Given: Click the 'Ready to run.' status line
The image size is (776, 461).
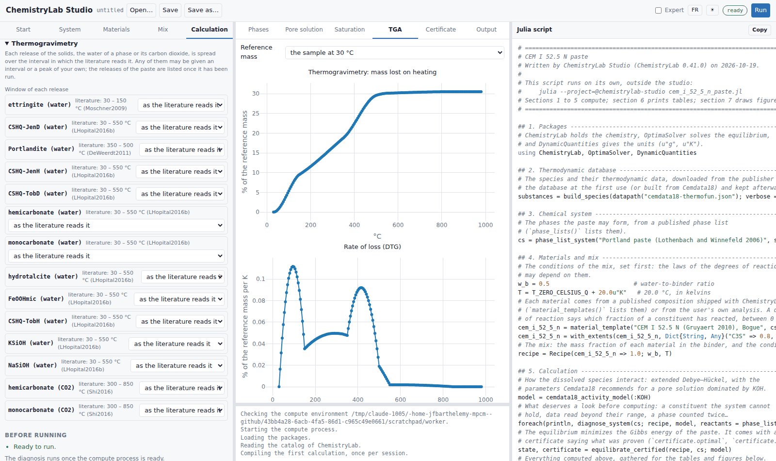Looking at the screenshot, I should pyautogui.click(x=34, y=446).
